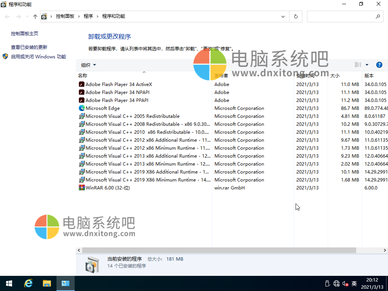This screenshot has height=291, width=388.
Task: Click Adobe Flash Player 34 ActiveX icon
Action: 81,84
